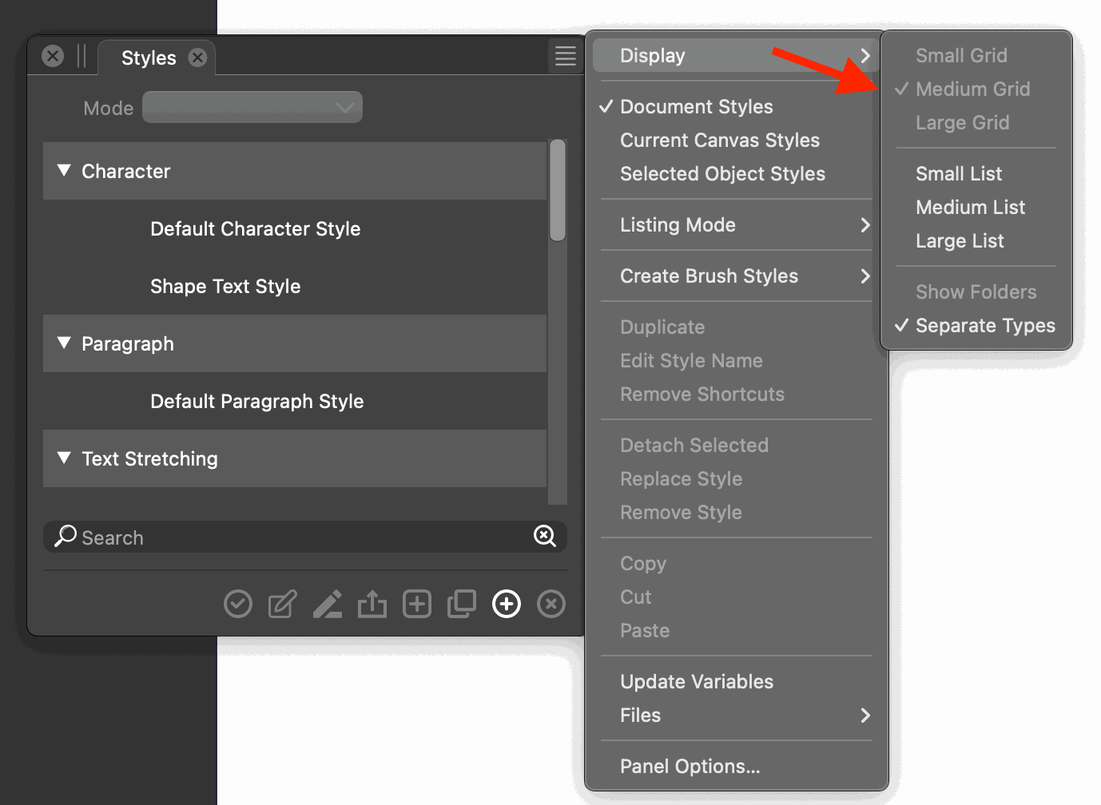Open the Styles panel hamburger menu

pos(565,56)
